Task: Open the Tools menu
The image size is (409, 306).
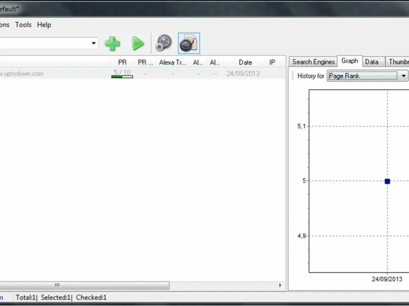Action: (23, 24)
